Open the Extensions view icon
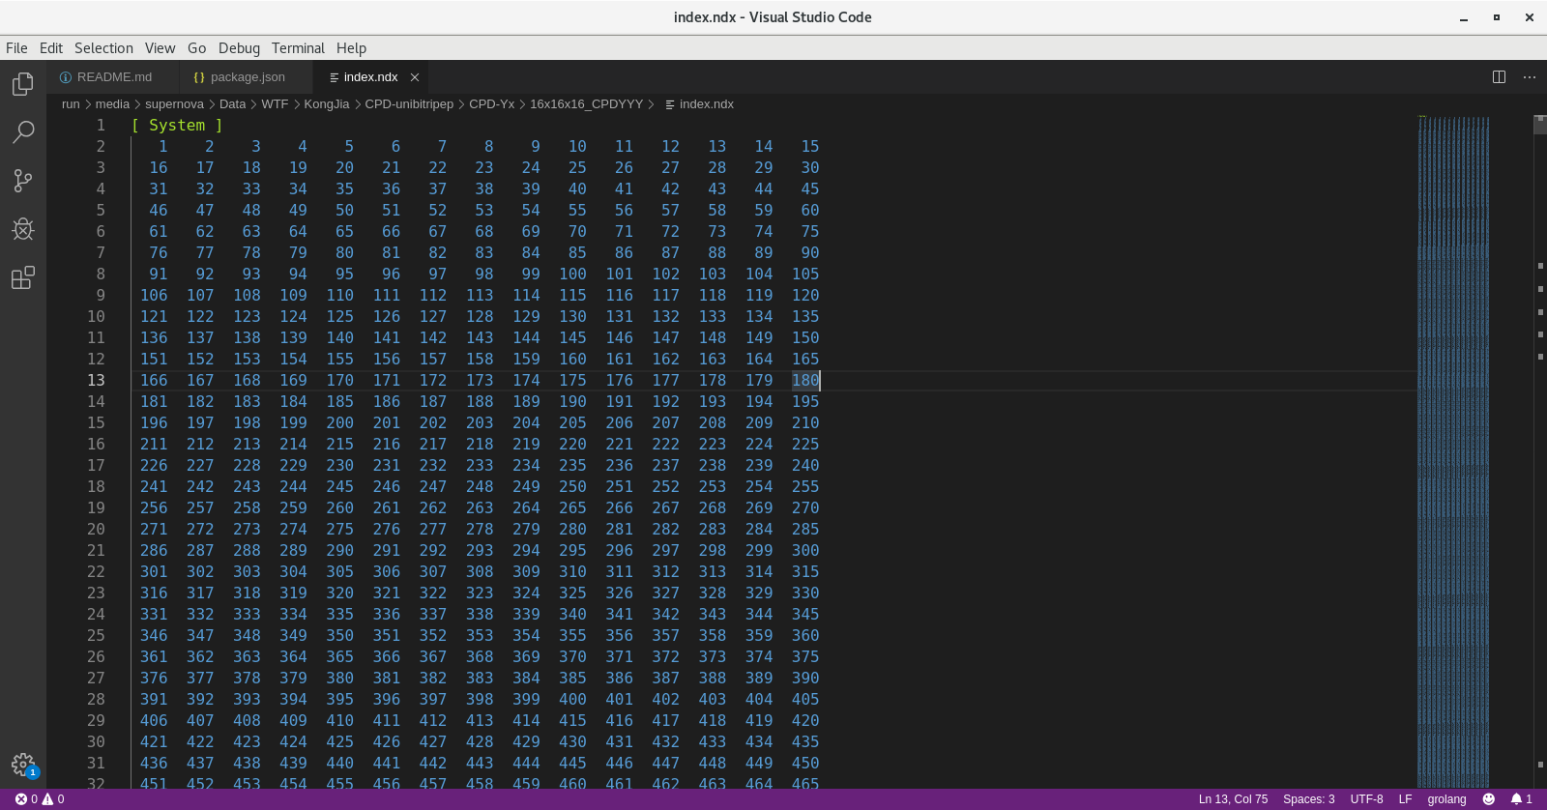This screenshot has width=1547, height=810. [23, 277]
